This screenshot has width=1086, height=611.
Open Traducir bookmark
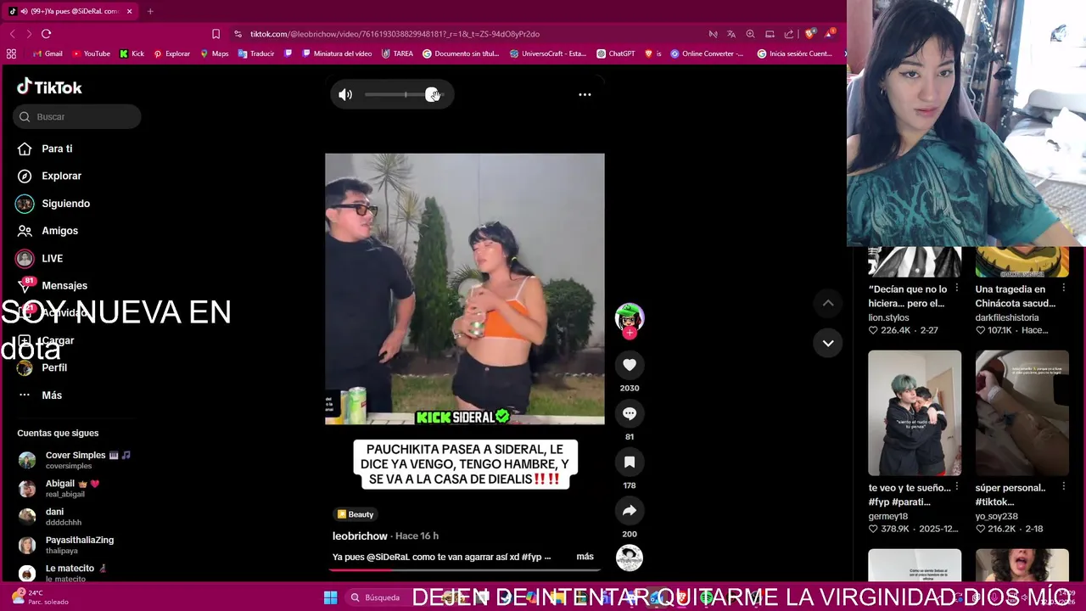(x=256, y=53)
